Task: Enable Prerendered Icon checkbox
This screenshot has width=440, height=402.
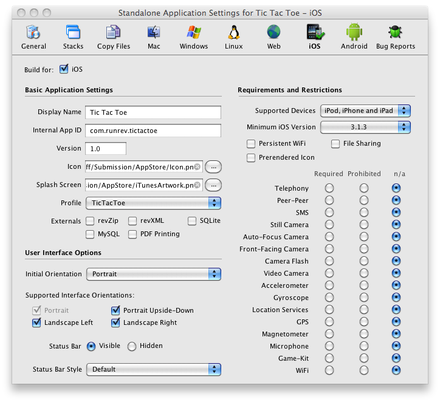Action: [x=251, y=157]
